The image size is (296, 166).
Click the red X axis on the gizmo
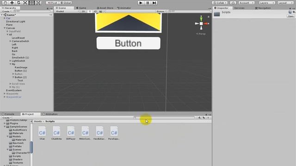pyautogui.click(x=206, y=24)
